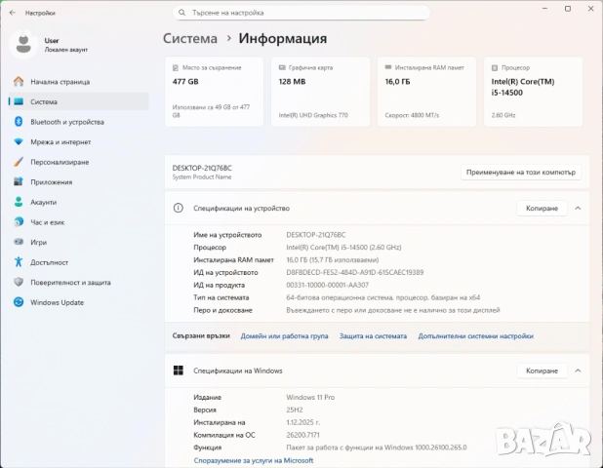Open Час и език settings
Viewport: 603px width, 468px height.
click(x=78, y=222)
